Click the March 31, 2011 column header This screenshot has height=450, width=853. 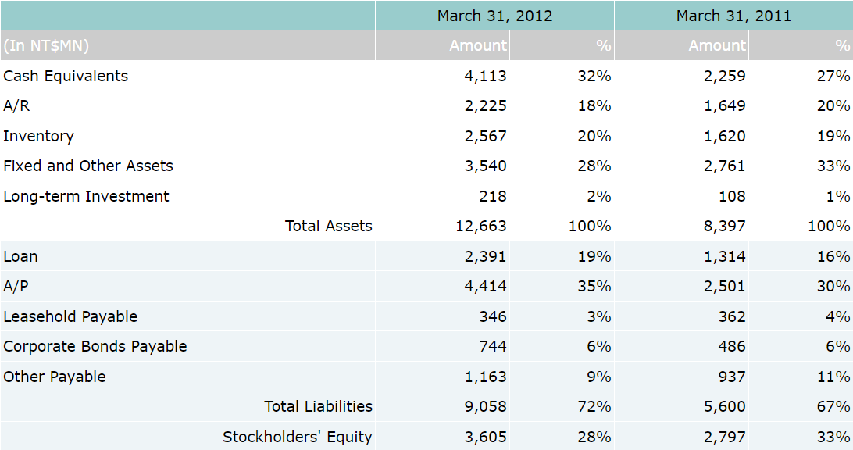733,16
